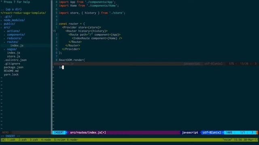Expand the components/ folder arrow
This screenshot has width=259, height=145.
click(4, 35)
